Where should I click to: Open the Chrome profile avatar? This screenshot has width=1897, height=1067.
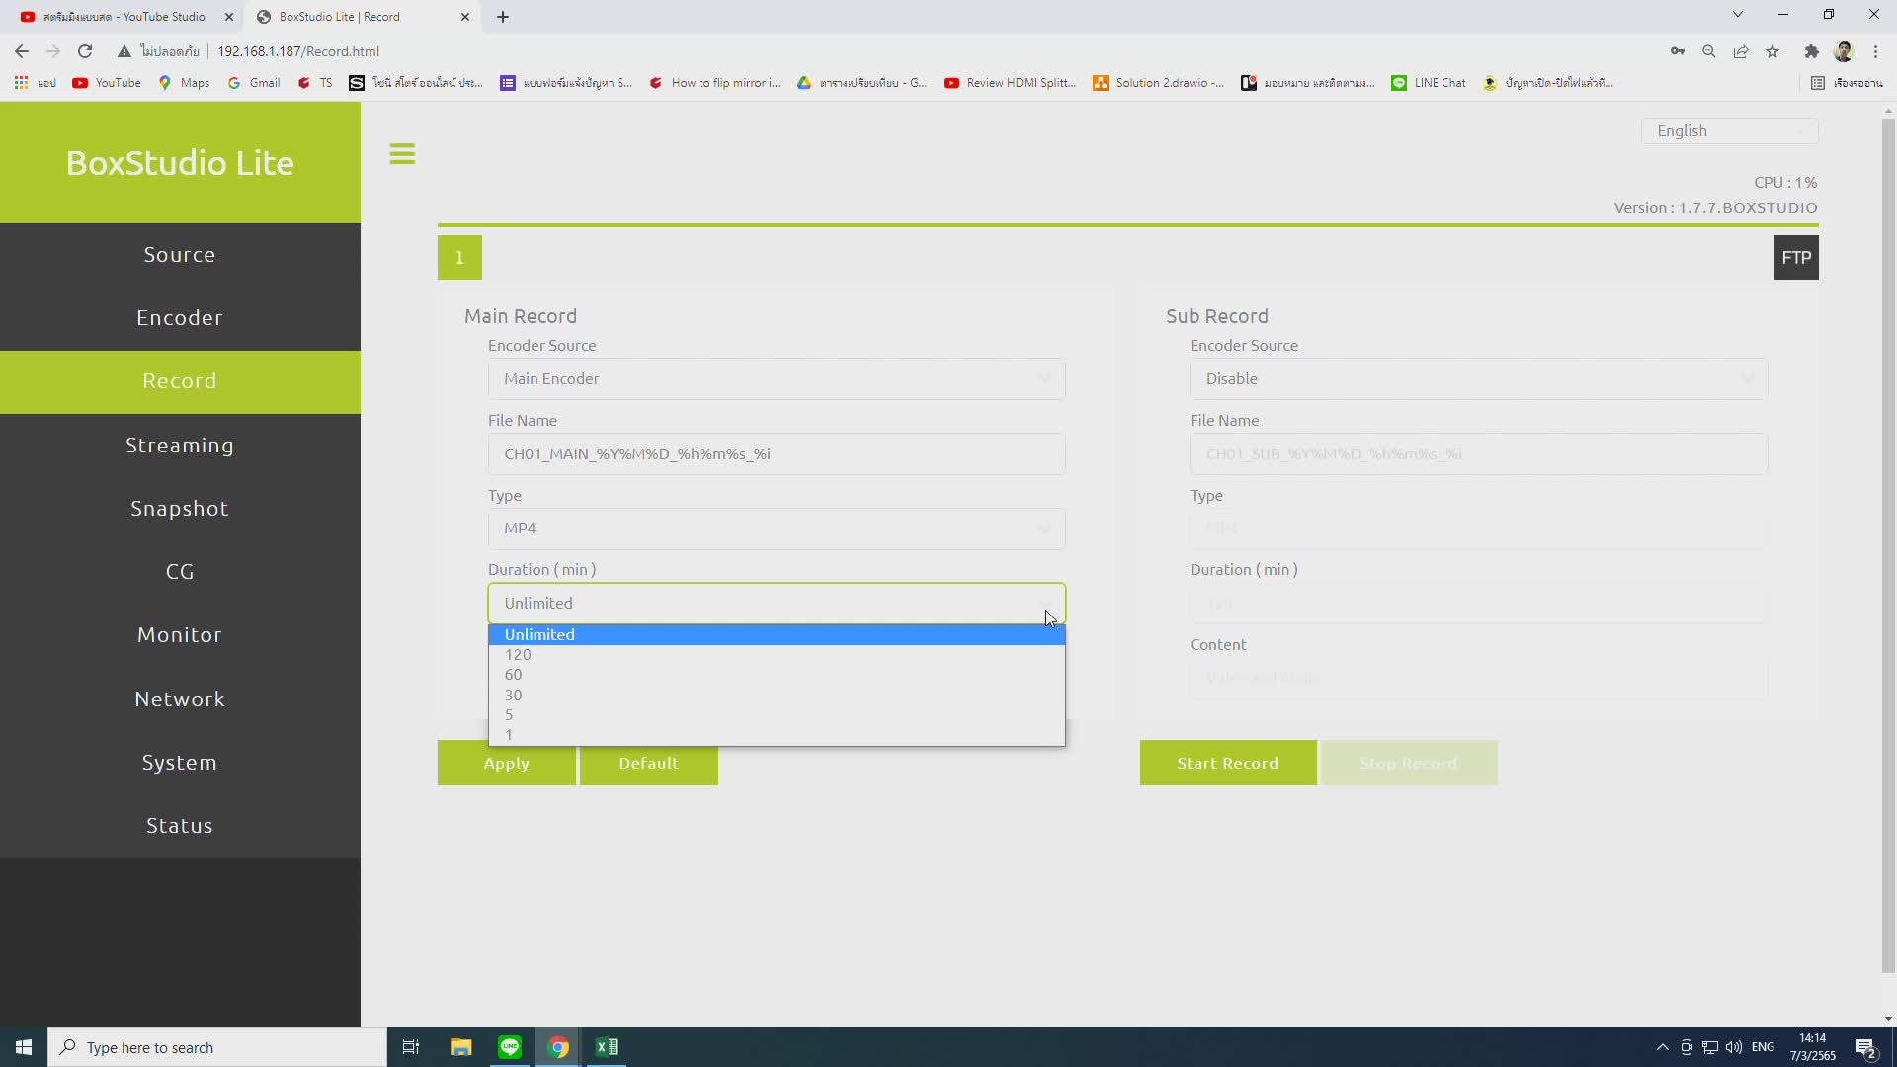[1844, 51]
